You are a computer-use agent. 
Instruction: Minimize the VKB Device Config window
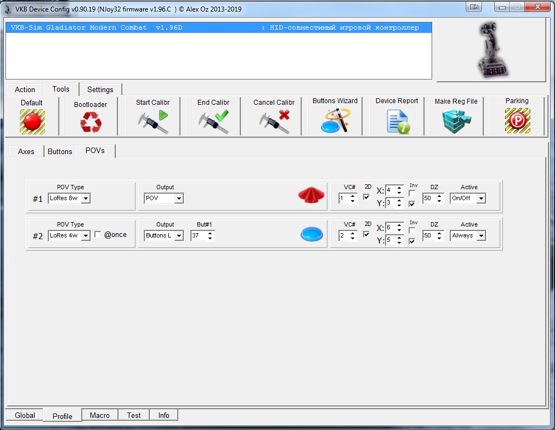pos(502,7)
